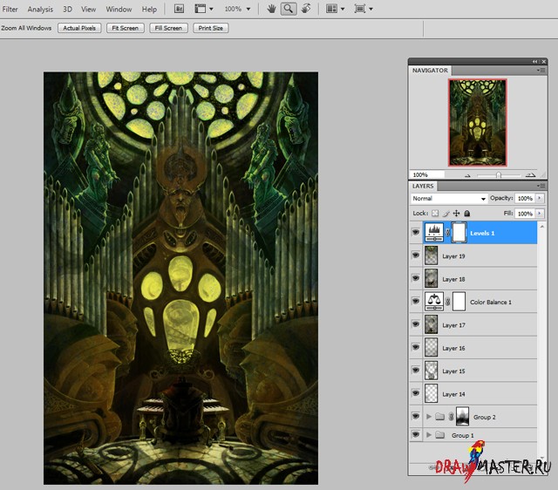
Task: Click the View Extras icon
Action: [x=201, y=9]
